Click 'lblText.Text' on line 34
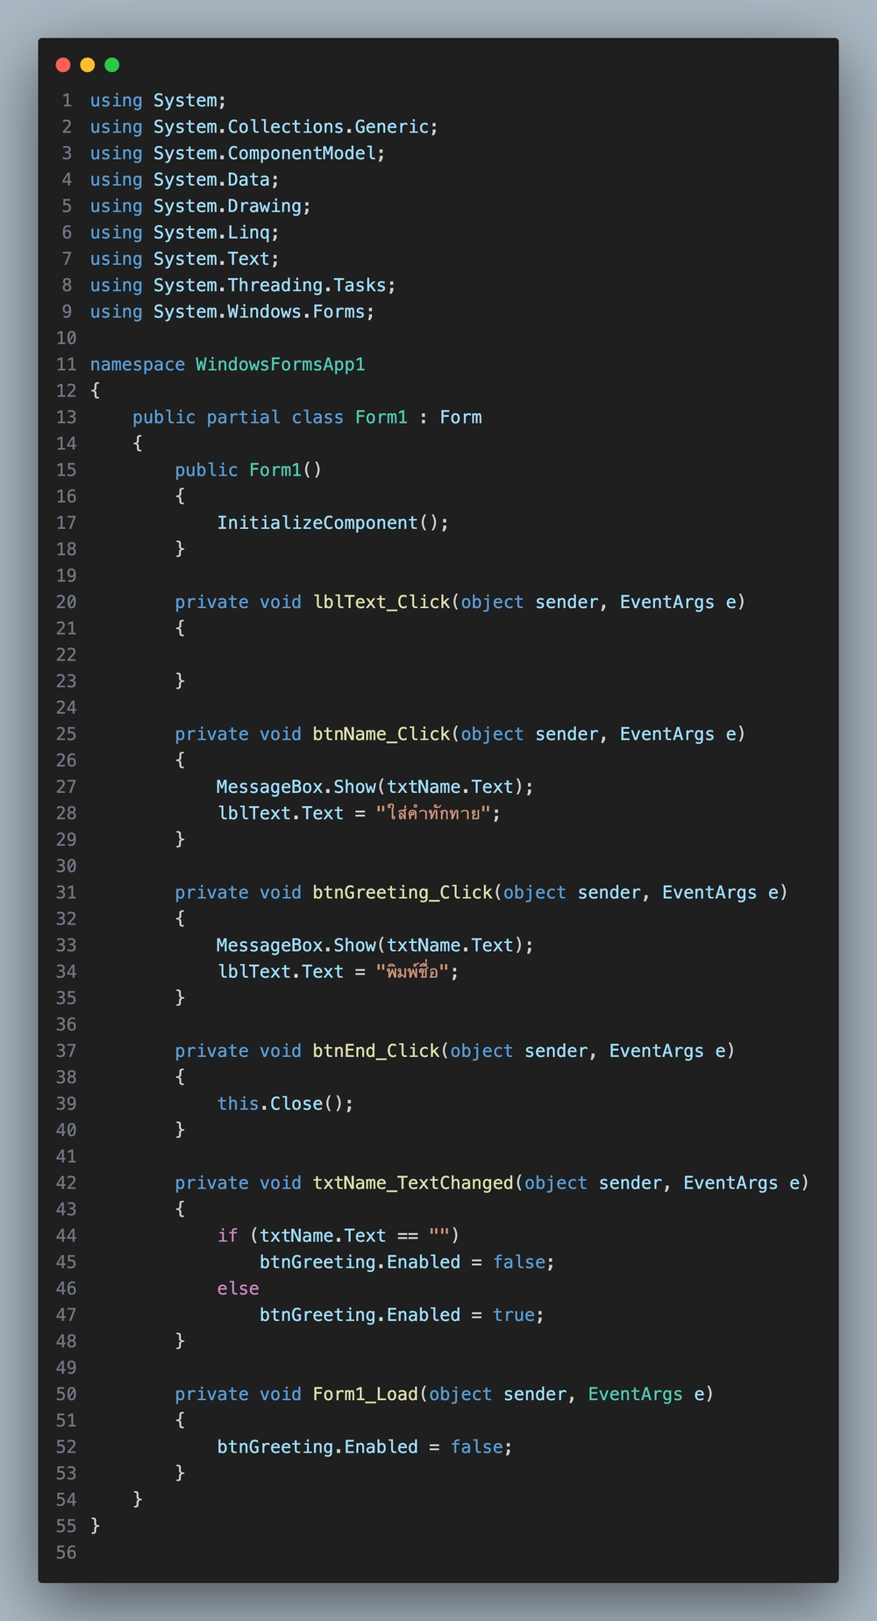This screenshot has height=1621, width=877. click(280, 972)
